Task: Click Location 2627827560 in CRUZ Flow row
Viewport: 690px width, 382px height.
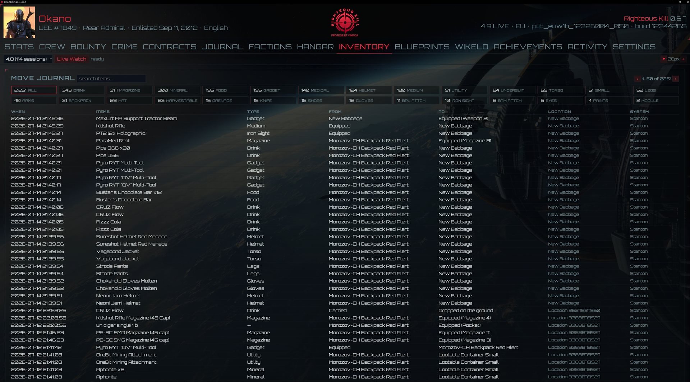Action: [574, 311]
